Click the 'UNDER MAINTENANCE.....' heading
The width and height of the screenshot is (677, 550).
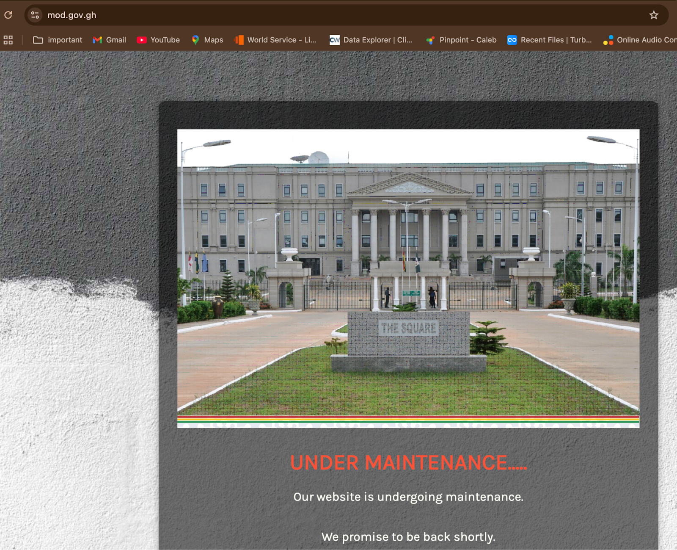point(409,462)
